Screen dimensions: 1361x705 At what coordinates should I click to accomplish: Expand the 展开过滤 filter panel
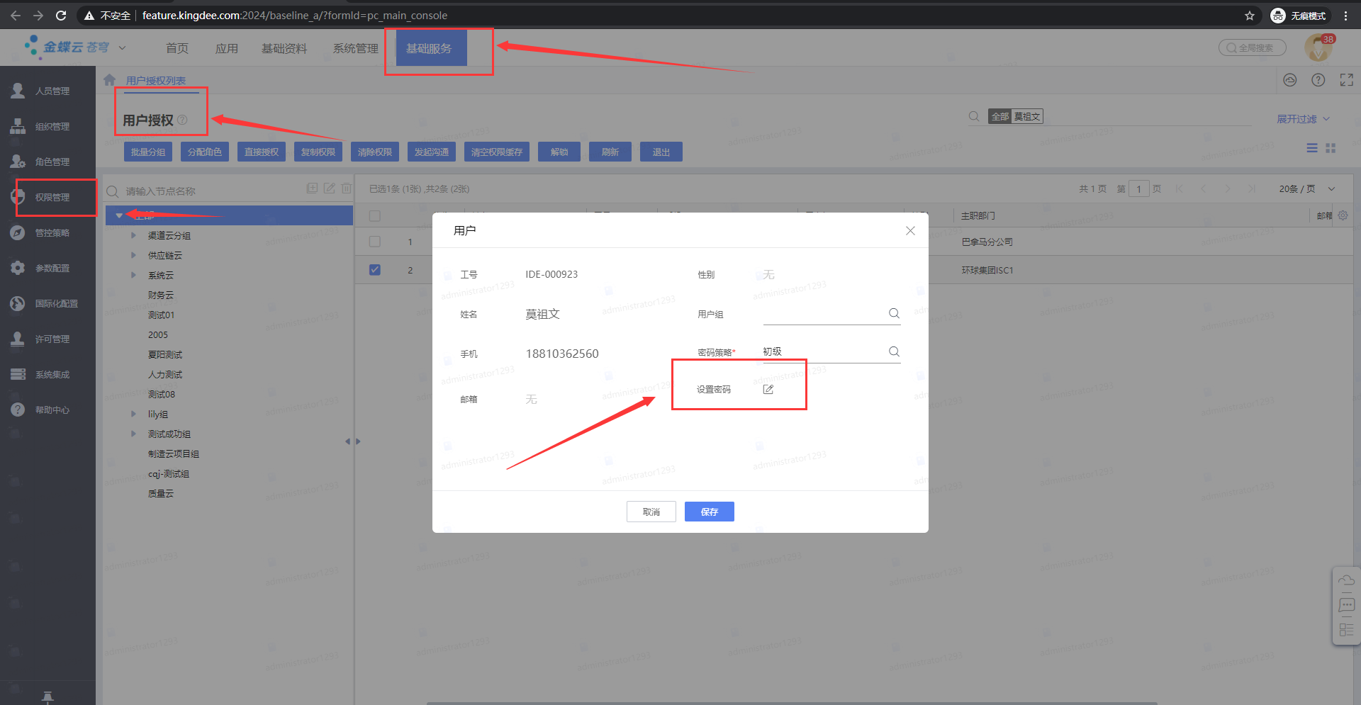coord(1303,119)
